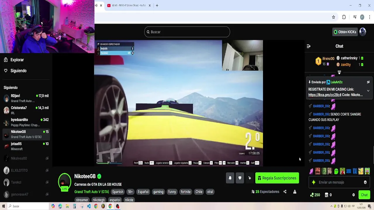The width and height of the screenshot is (374, 210).
Task: Insert the VAI emote
Action: point(355,171)
